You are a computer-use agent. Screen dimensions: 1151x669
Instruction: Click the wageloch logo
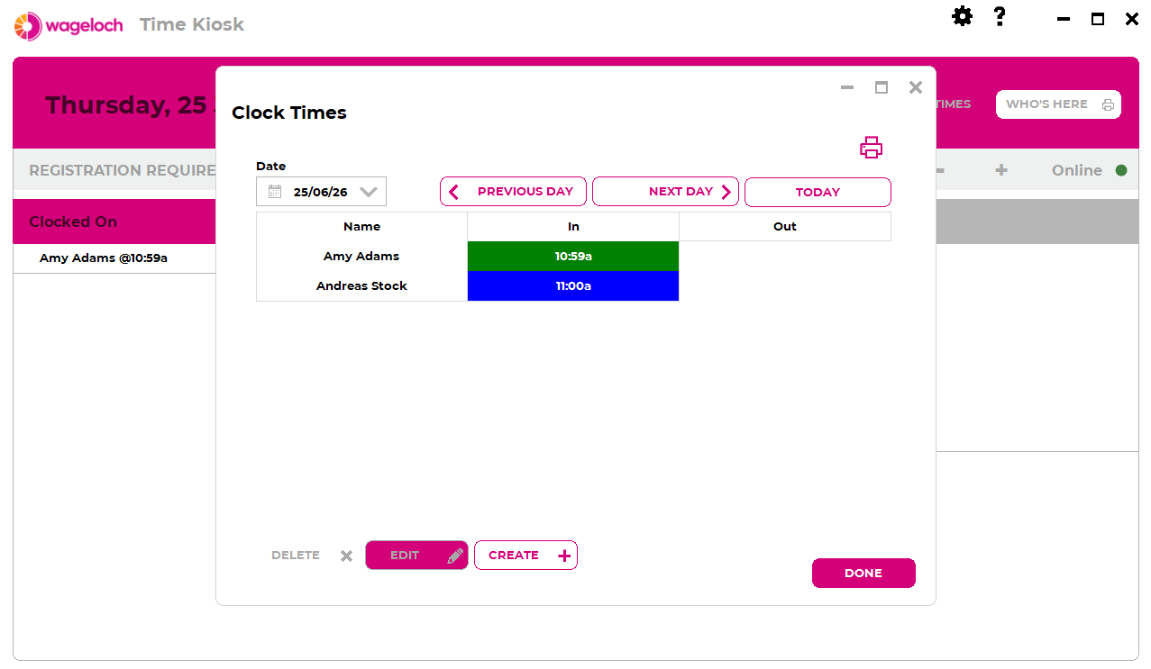click(x=69, y=25)
